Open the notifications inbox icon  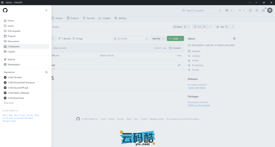263,10
